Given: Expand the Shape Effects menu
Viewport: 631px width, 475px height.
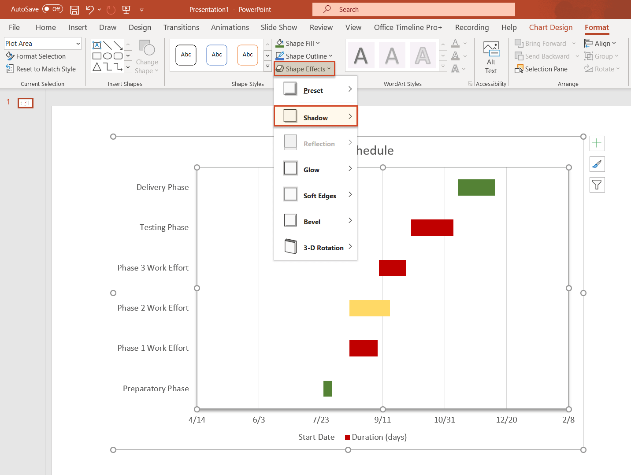Looking at the screenshot, I should point(304,69).
